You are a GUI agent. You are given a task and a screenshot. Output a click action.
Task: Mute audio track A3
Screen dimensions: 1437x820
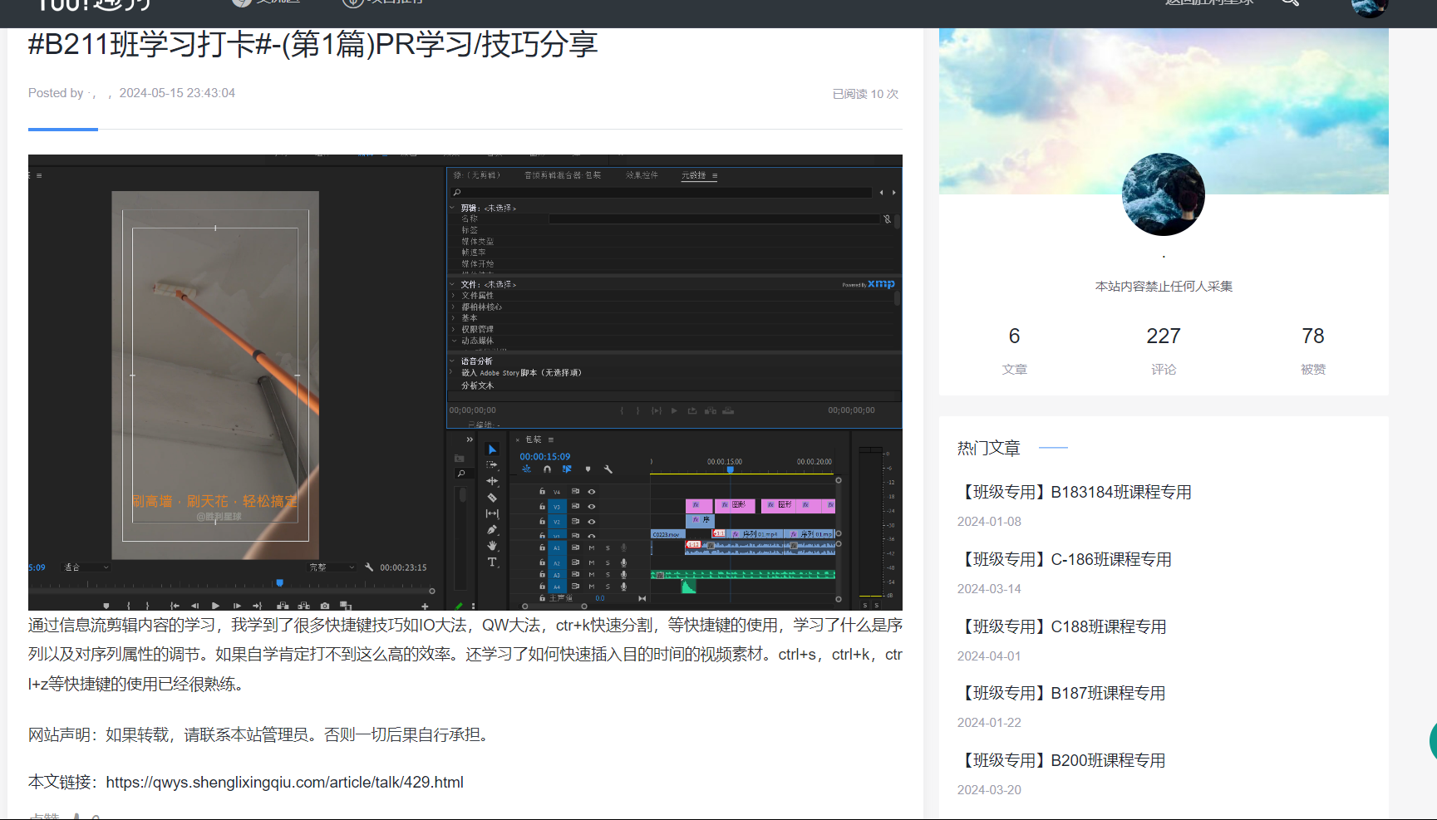pyautogui.click(x=592, y=574)
